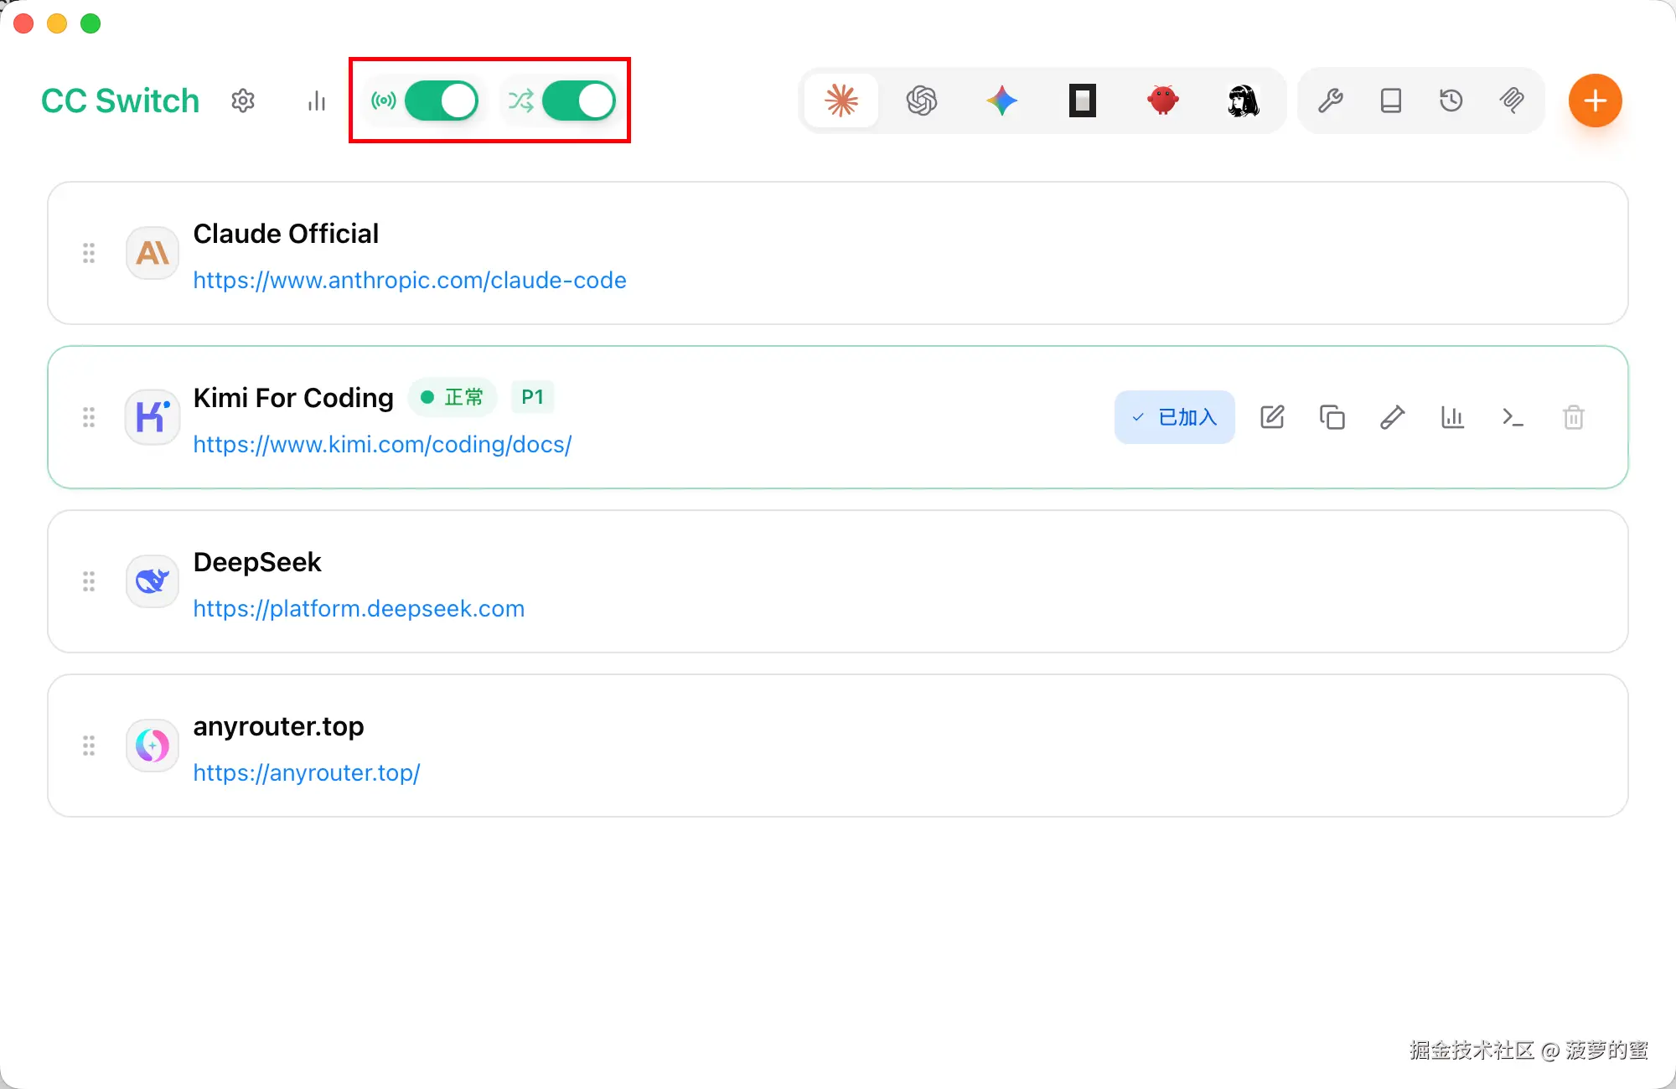This screenshot has height=1089, width=1676.
Task: Open the history clock icon
Action: (1451, 101)
